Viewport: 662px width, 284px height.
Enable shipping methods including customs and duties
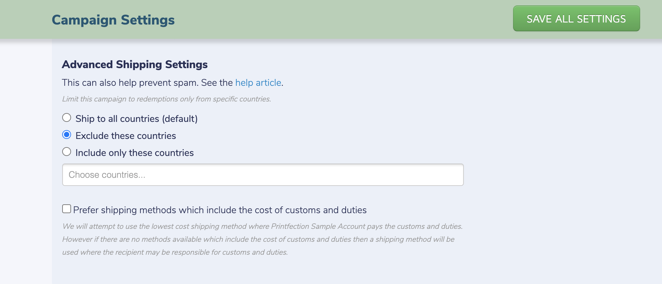pos(66,209)
